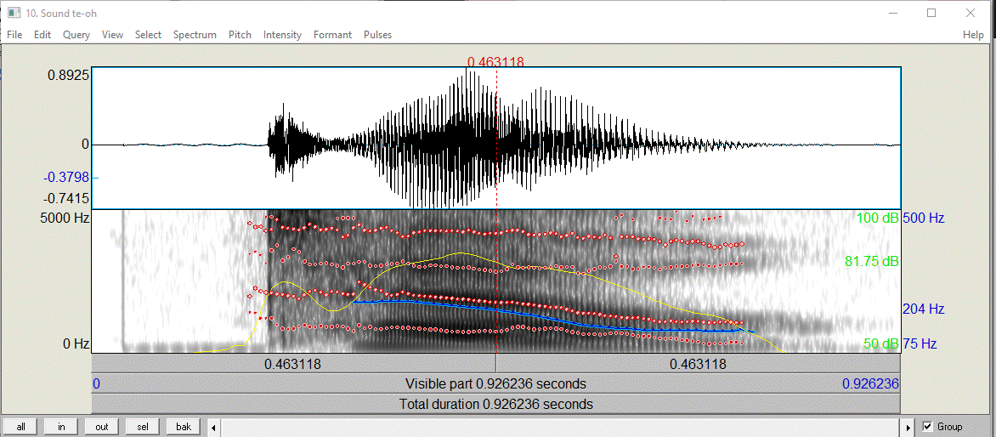The width and height of the screenshot is (996, 437).
Task: Click the blue 0 start time label
Action: click(x=97, y=383)
